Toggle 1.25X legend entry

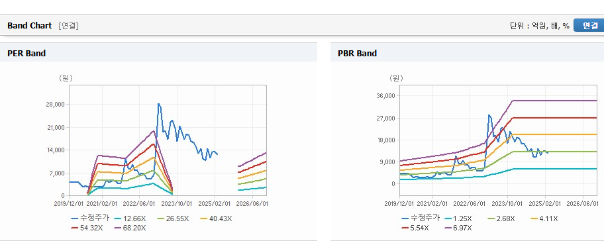pos(458,218)
